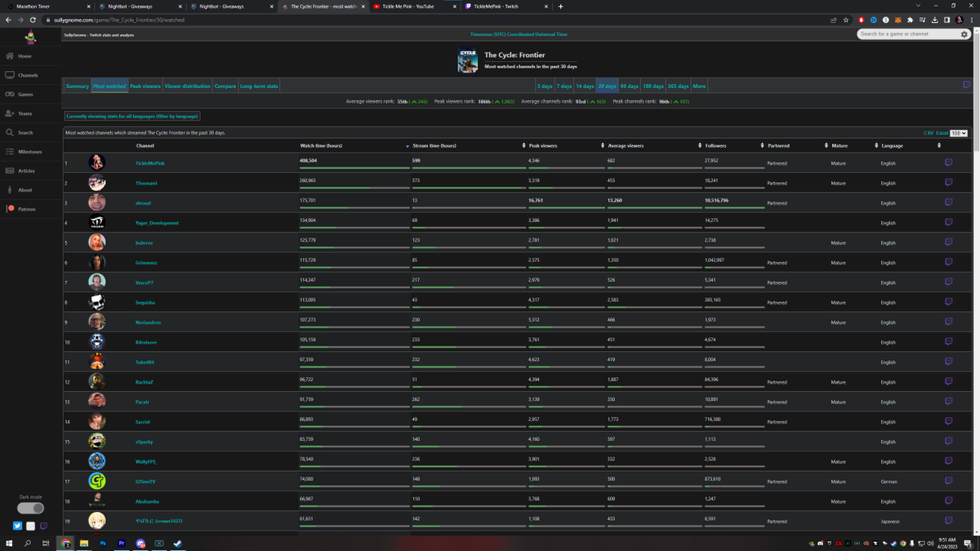Open Grimmmz's Twitch icon in table

[948, 262]
